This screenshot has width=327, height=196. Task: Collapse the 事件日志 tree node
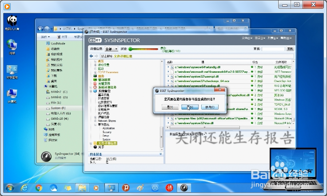[96, 125]
